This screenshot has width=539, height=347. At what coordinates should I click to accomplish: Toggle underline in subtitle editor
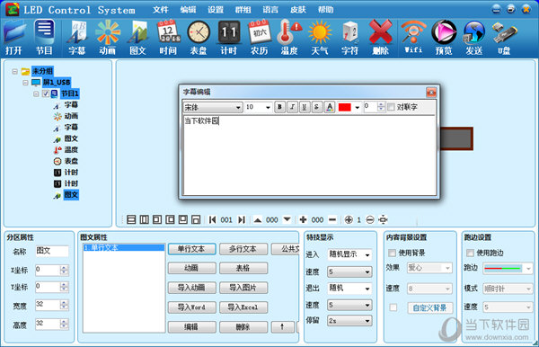305,107
